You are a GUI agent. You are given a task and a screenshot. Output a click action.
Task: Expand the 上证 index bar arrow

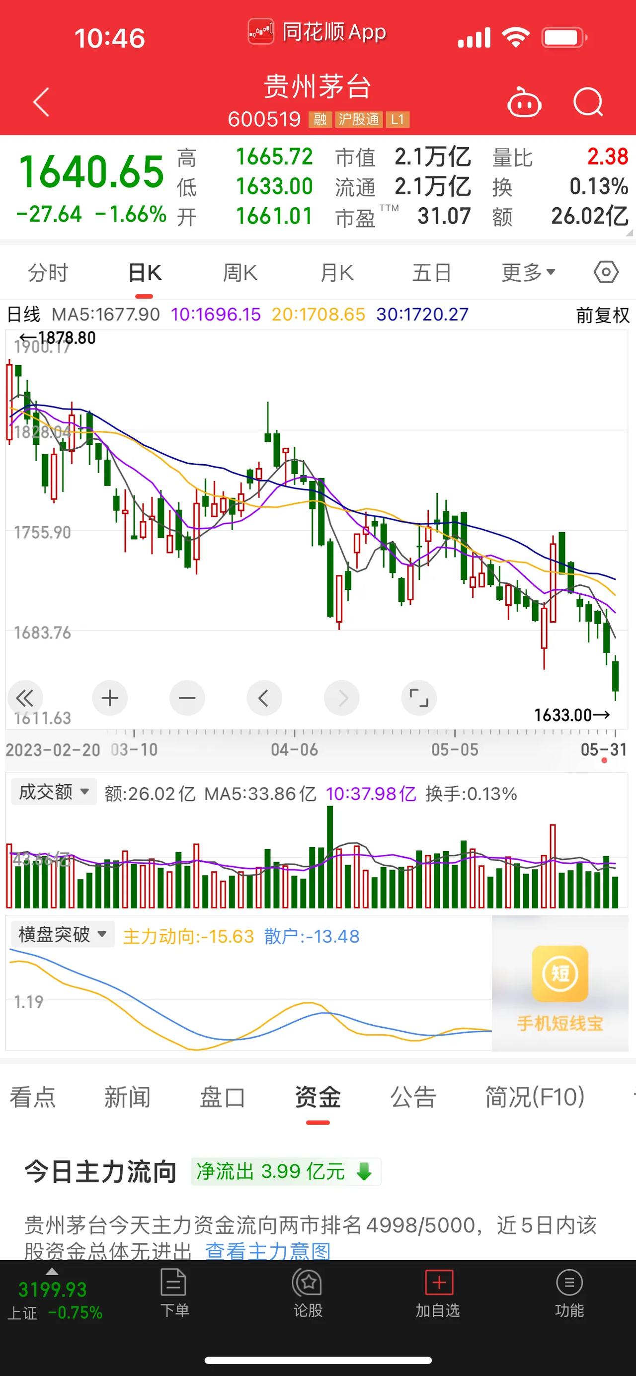52,1271
